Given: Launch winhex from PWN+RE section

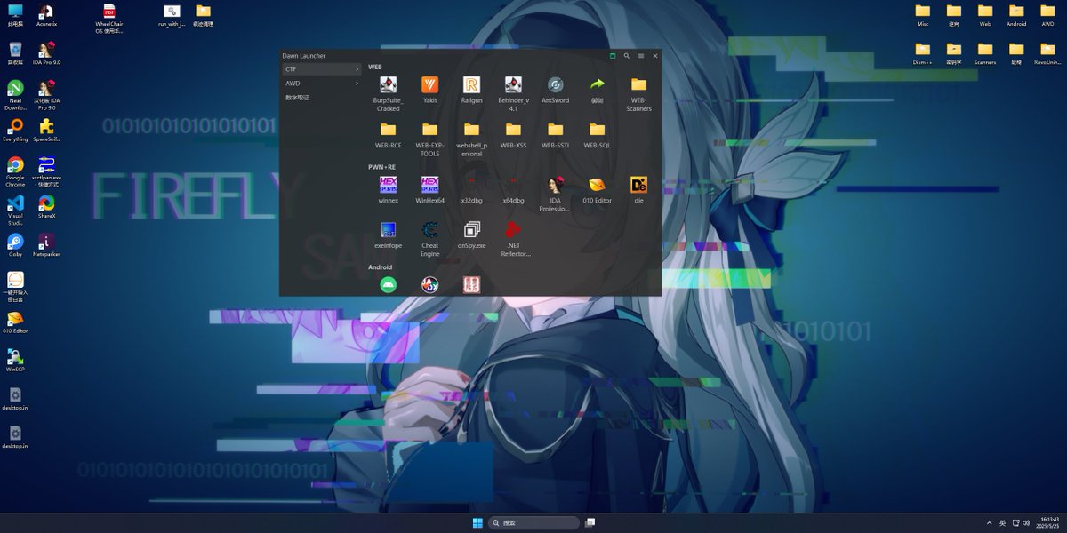Looking at the screenshot, I should point(388,185).
